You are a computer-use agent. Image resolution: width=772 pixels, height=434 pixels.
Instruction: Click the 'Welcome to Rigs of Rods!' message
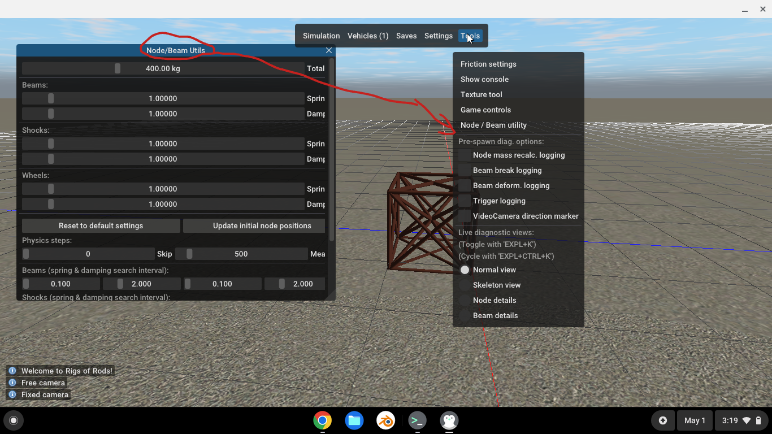[x=67, y=371]
